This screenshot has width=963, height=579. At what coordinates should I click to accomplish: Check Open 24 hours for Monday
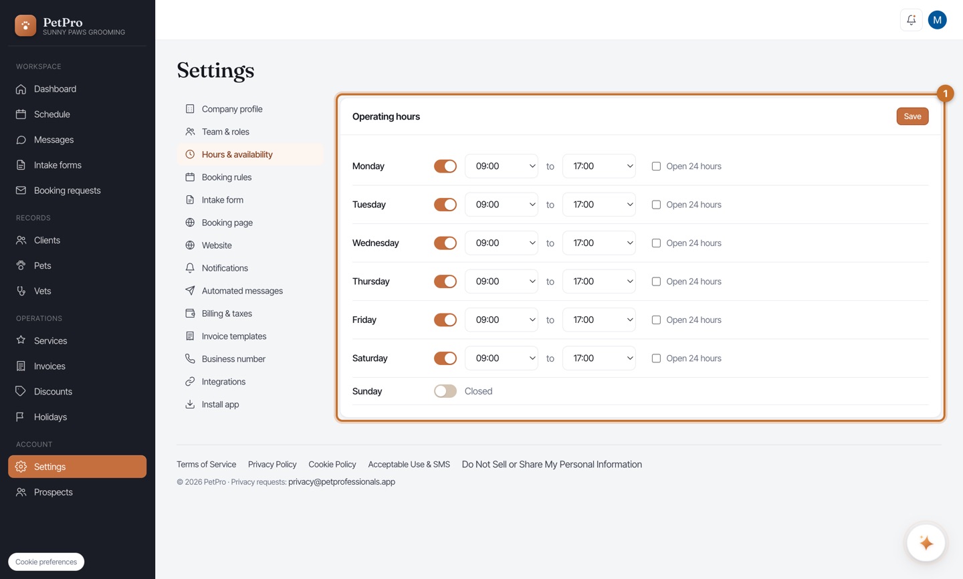(656, 166)
